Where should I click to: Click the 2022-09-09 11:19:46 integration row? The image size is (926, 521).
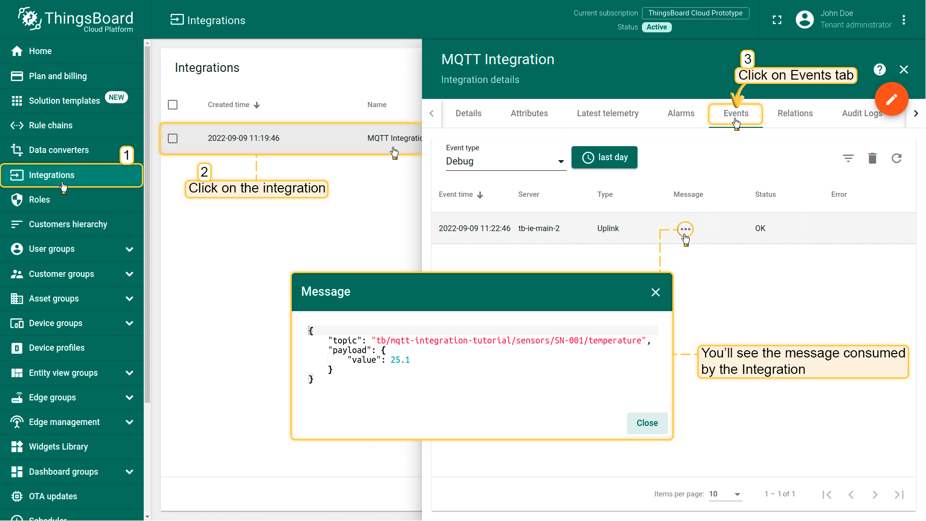pos(291,138)
